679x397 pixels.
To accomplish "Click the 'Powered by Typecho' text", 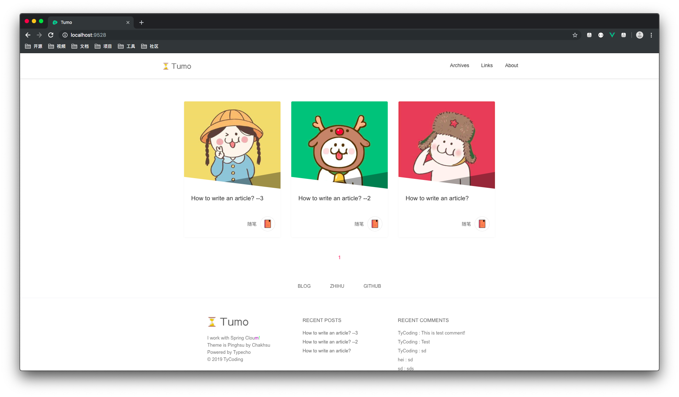I will [x=229, y=352].
